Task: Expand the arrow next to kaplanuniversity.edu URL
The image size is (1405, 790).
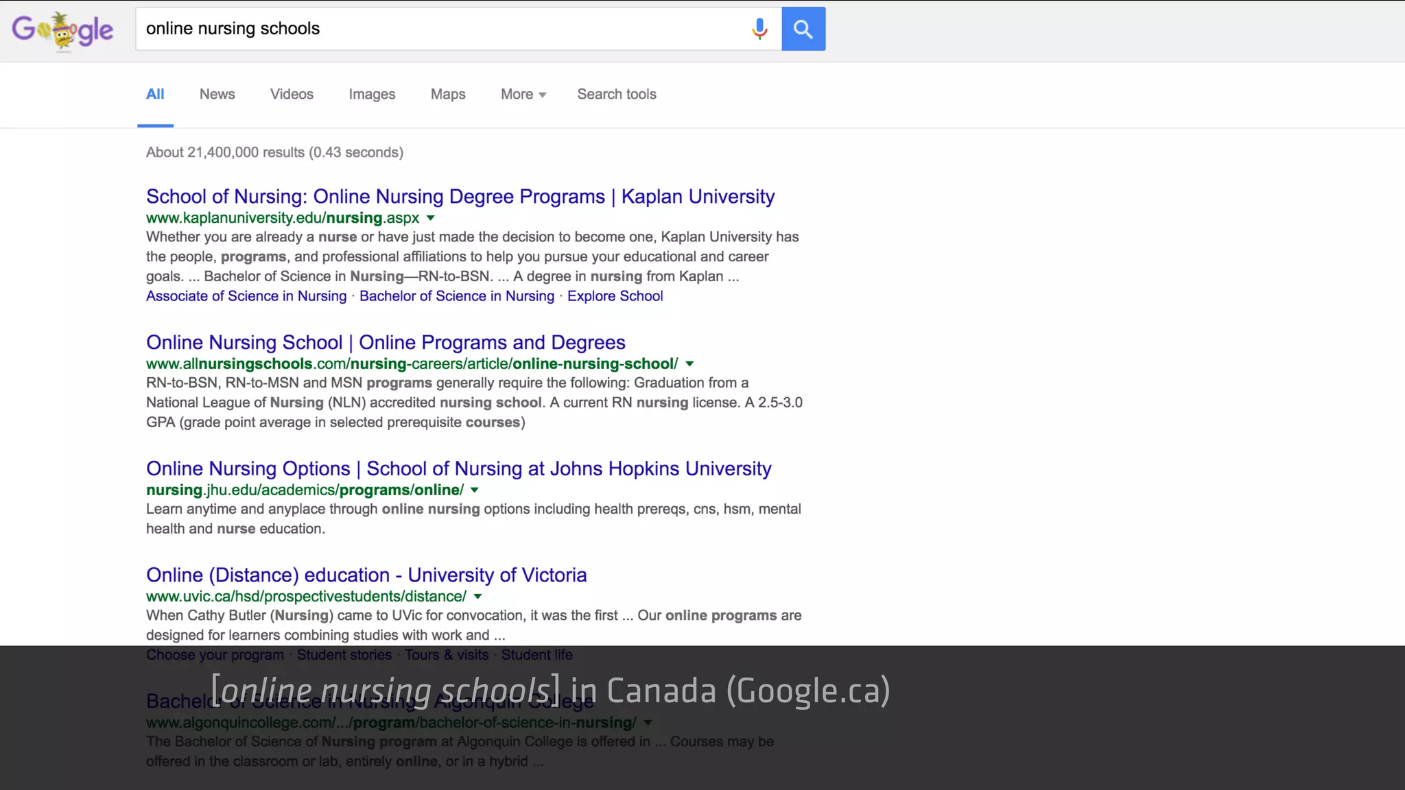Action: tap(431, 218)
